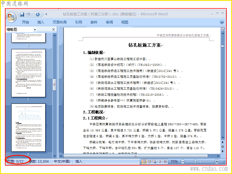The image size is (232, 174).
Task: Click the horizontal scrollbar thumb
Action: (135, 156)
